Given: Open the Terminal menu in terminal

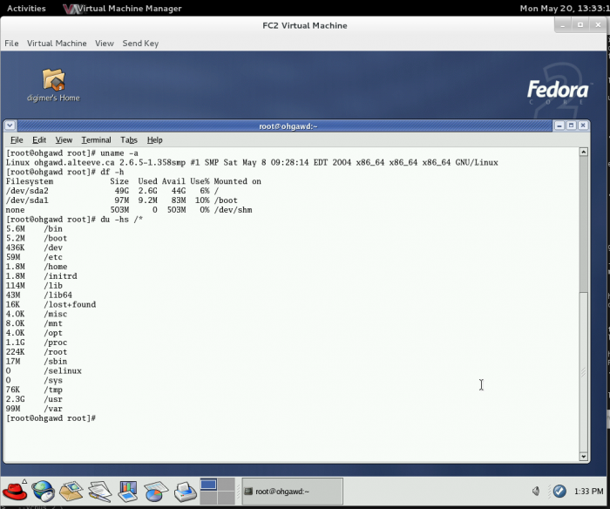Looking at the screenshot, I should pos(96,139).
